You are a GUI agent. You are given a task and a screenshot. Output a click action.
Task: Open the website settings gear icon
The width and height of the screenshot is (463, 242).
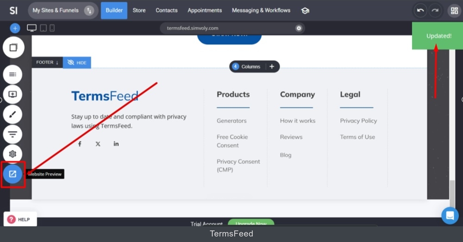(x=13, y=154)
